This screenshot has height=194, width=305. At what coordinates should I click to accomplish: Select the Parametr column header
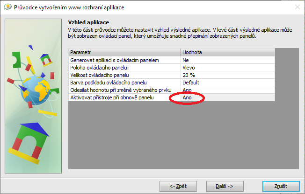[124, 52]
